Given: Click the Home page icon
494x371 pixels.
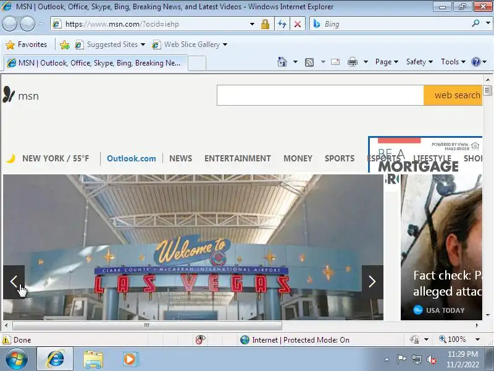Looking at the screenshot, I should tap(282, 62).
